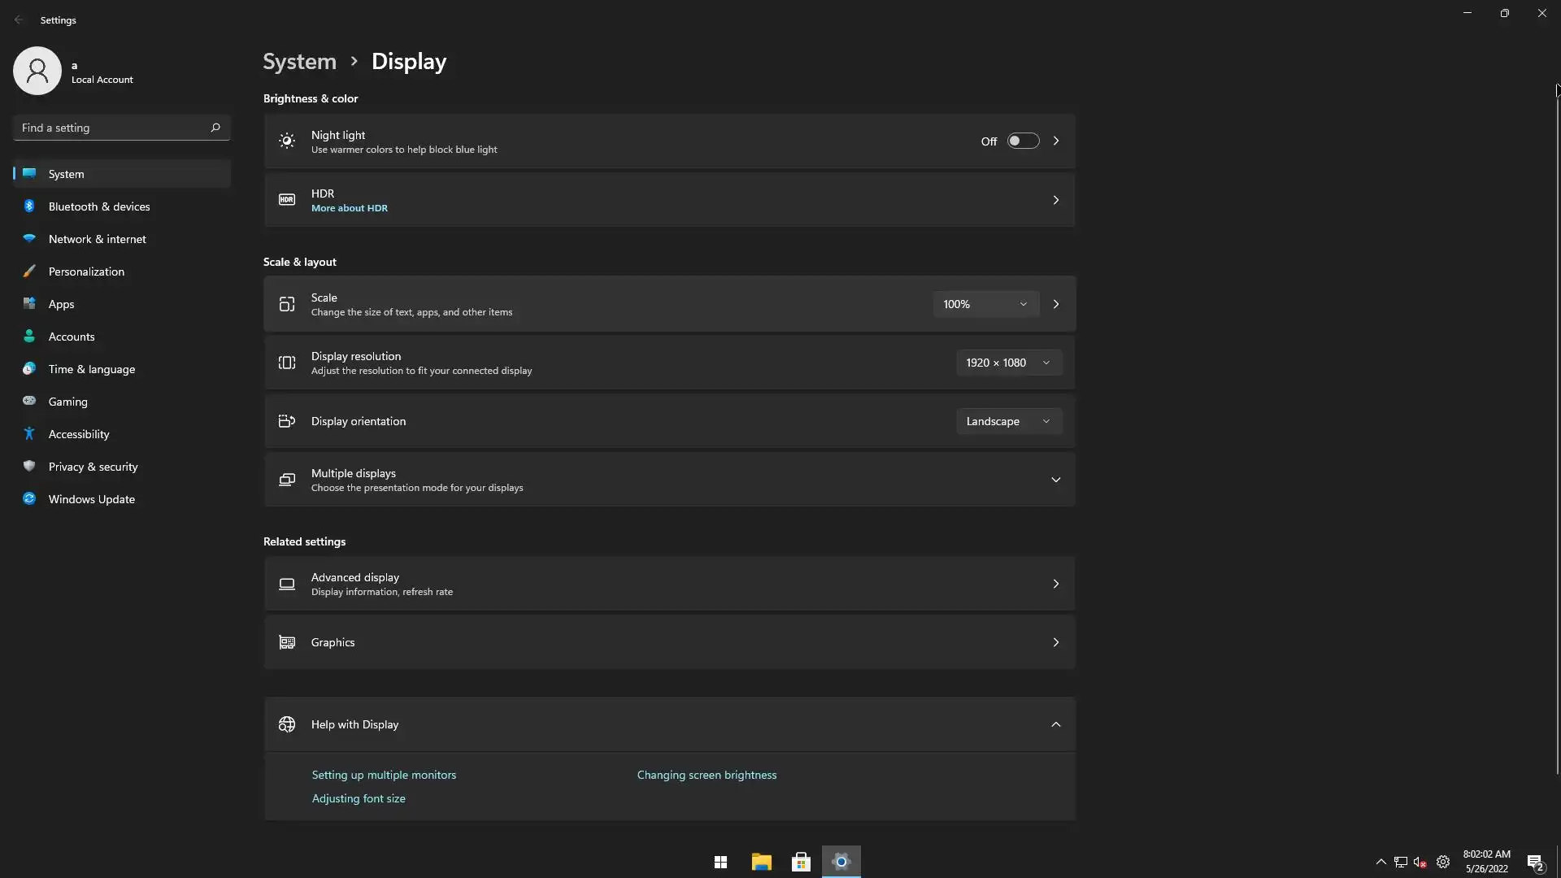The image size is (1561, 878).
Task: Open the Microsoft Store taskbar icon
Action: 801,862
